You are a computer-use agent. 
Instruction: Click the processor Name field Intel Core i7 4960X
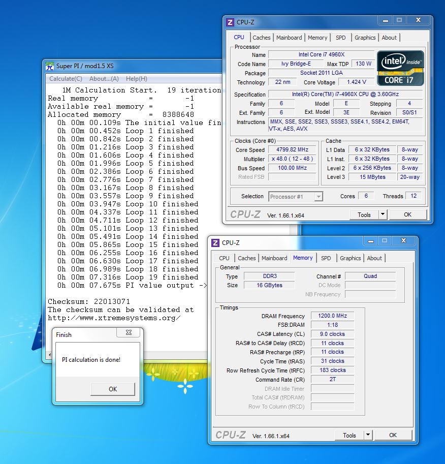coord(322,54)
